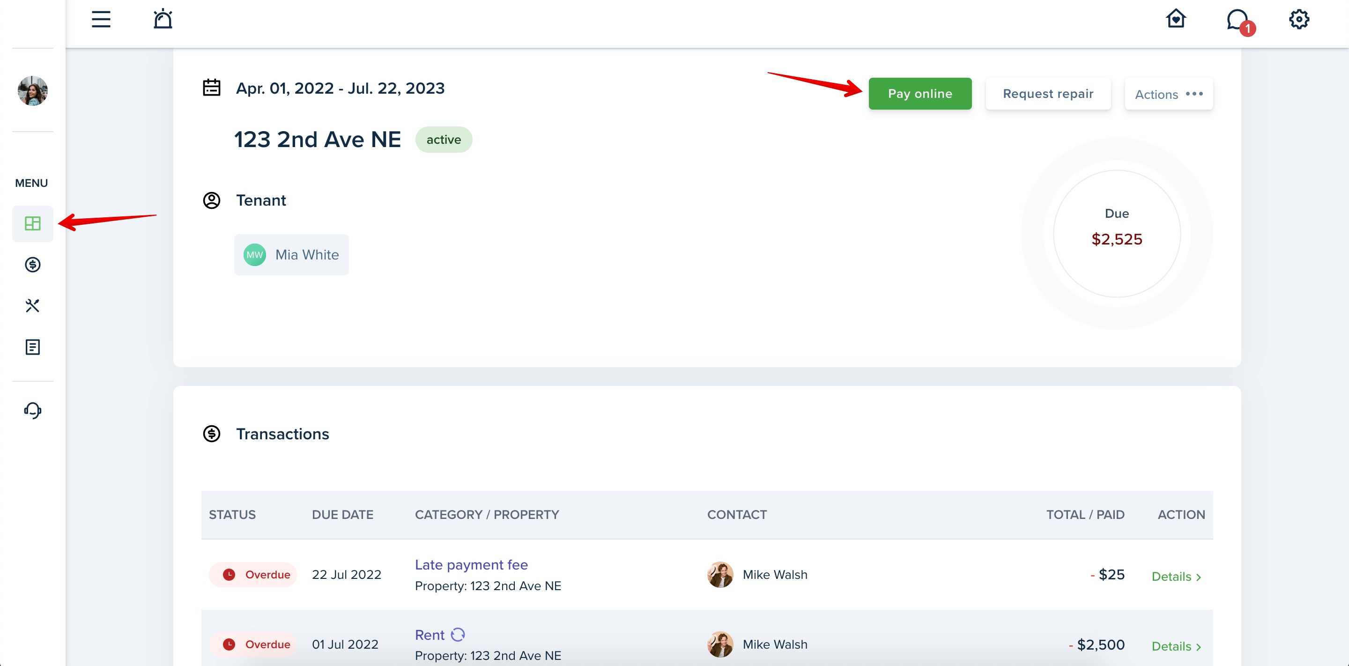The width and height of the screenshot is (1349, 666).
Task: Click the recurring icon next to Rent
Action: (458, 635)
